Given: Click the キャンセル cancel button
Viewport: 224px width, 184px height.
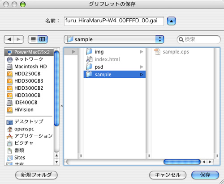Looking at the screenshot, I should pos(168,175).
